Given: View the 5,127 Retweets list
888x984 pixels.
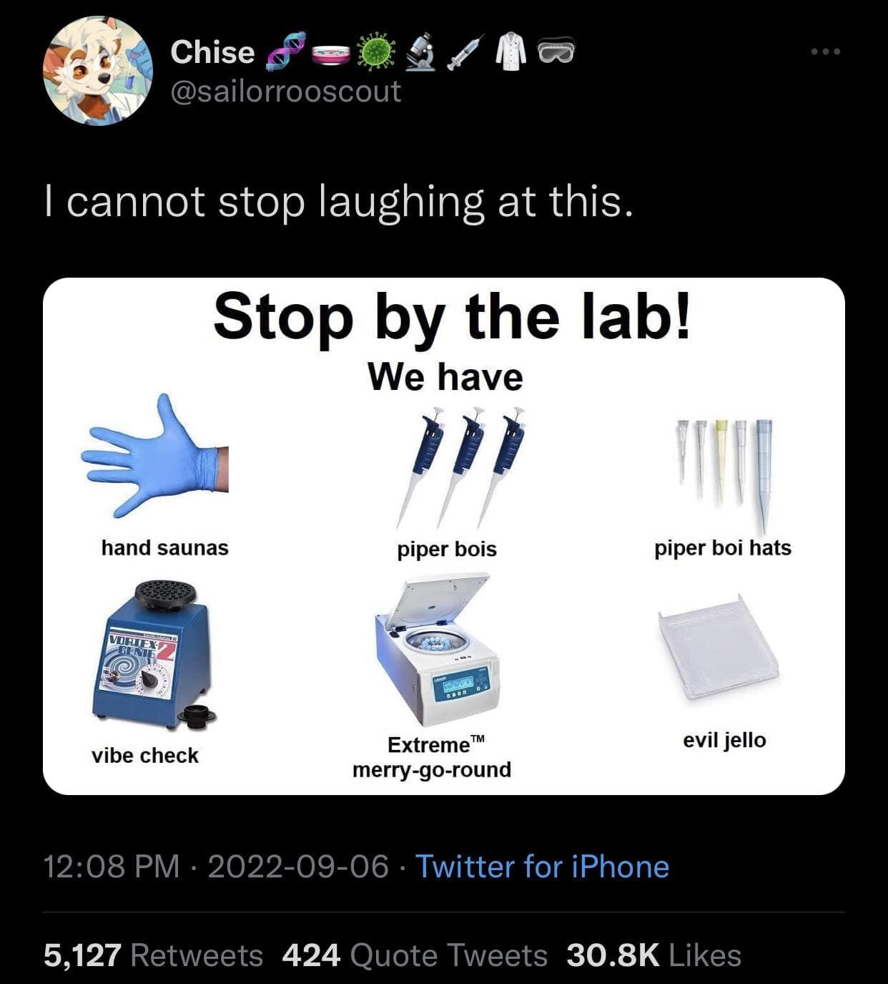Looking at the screenshot, I should click(153, 955).
